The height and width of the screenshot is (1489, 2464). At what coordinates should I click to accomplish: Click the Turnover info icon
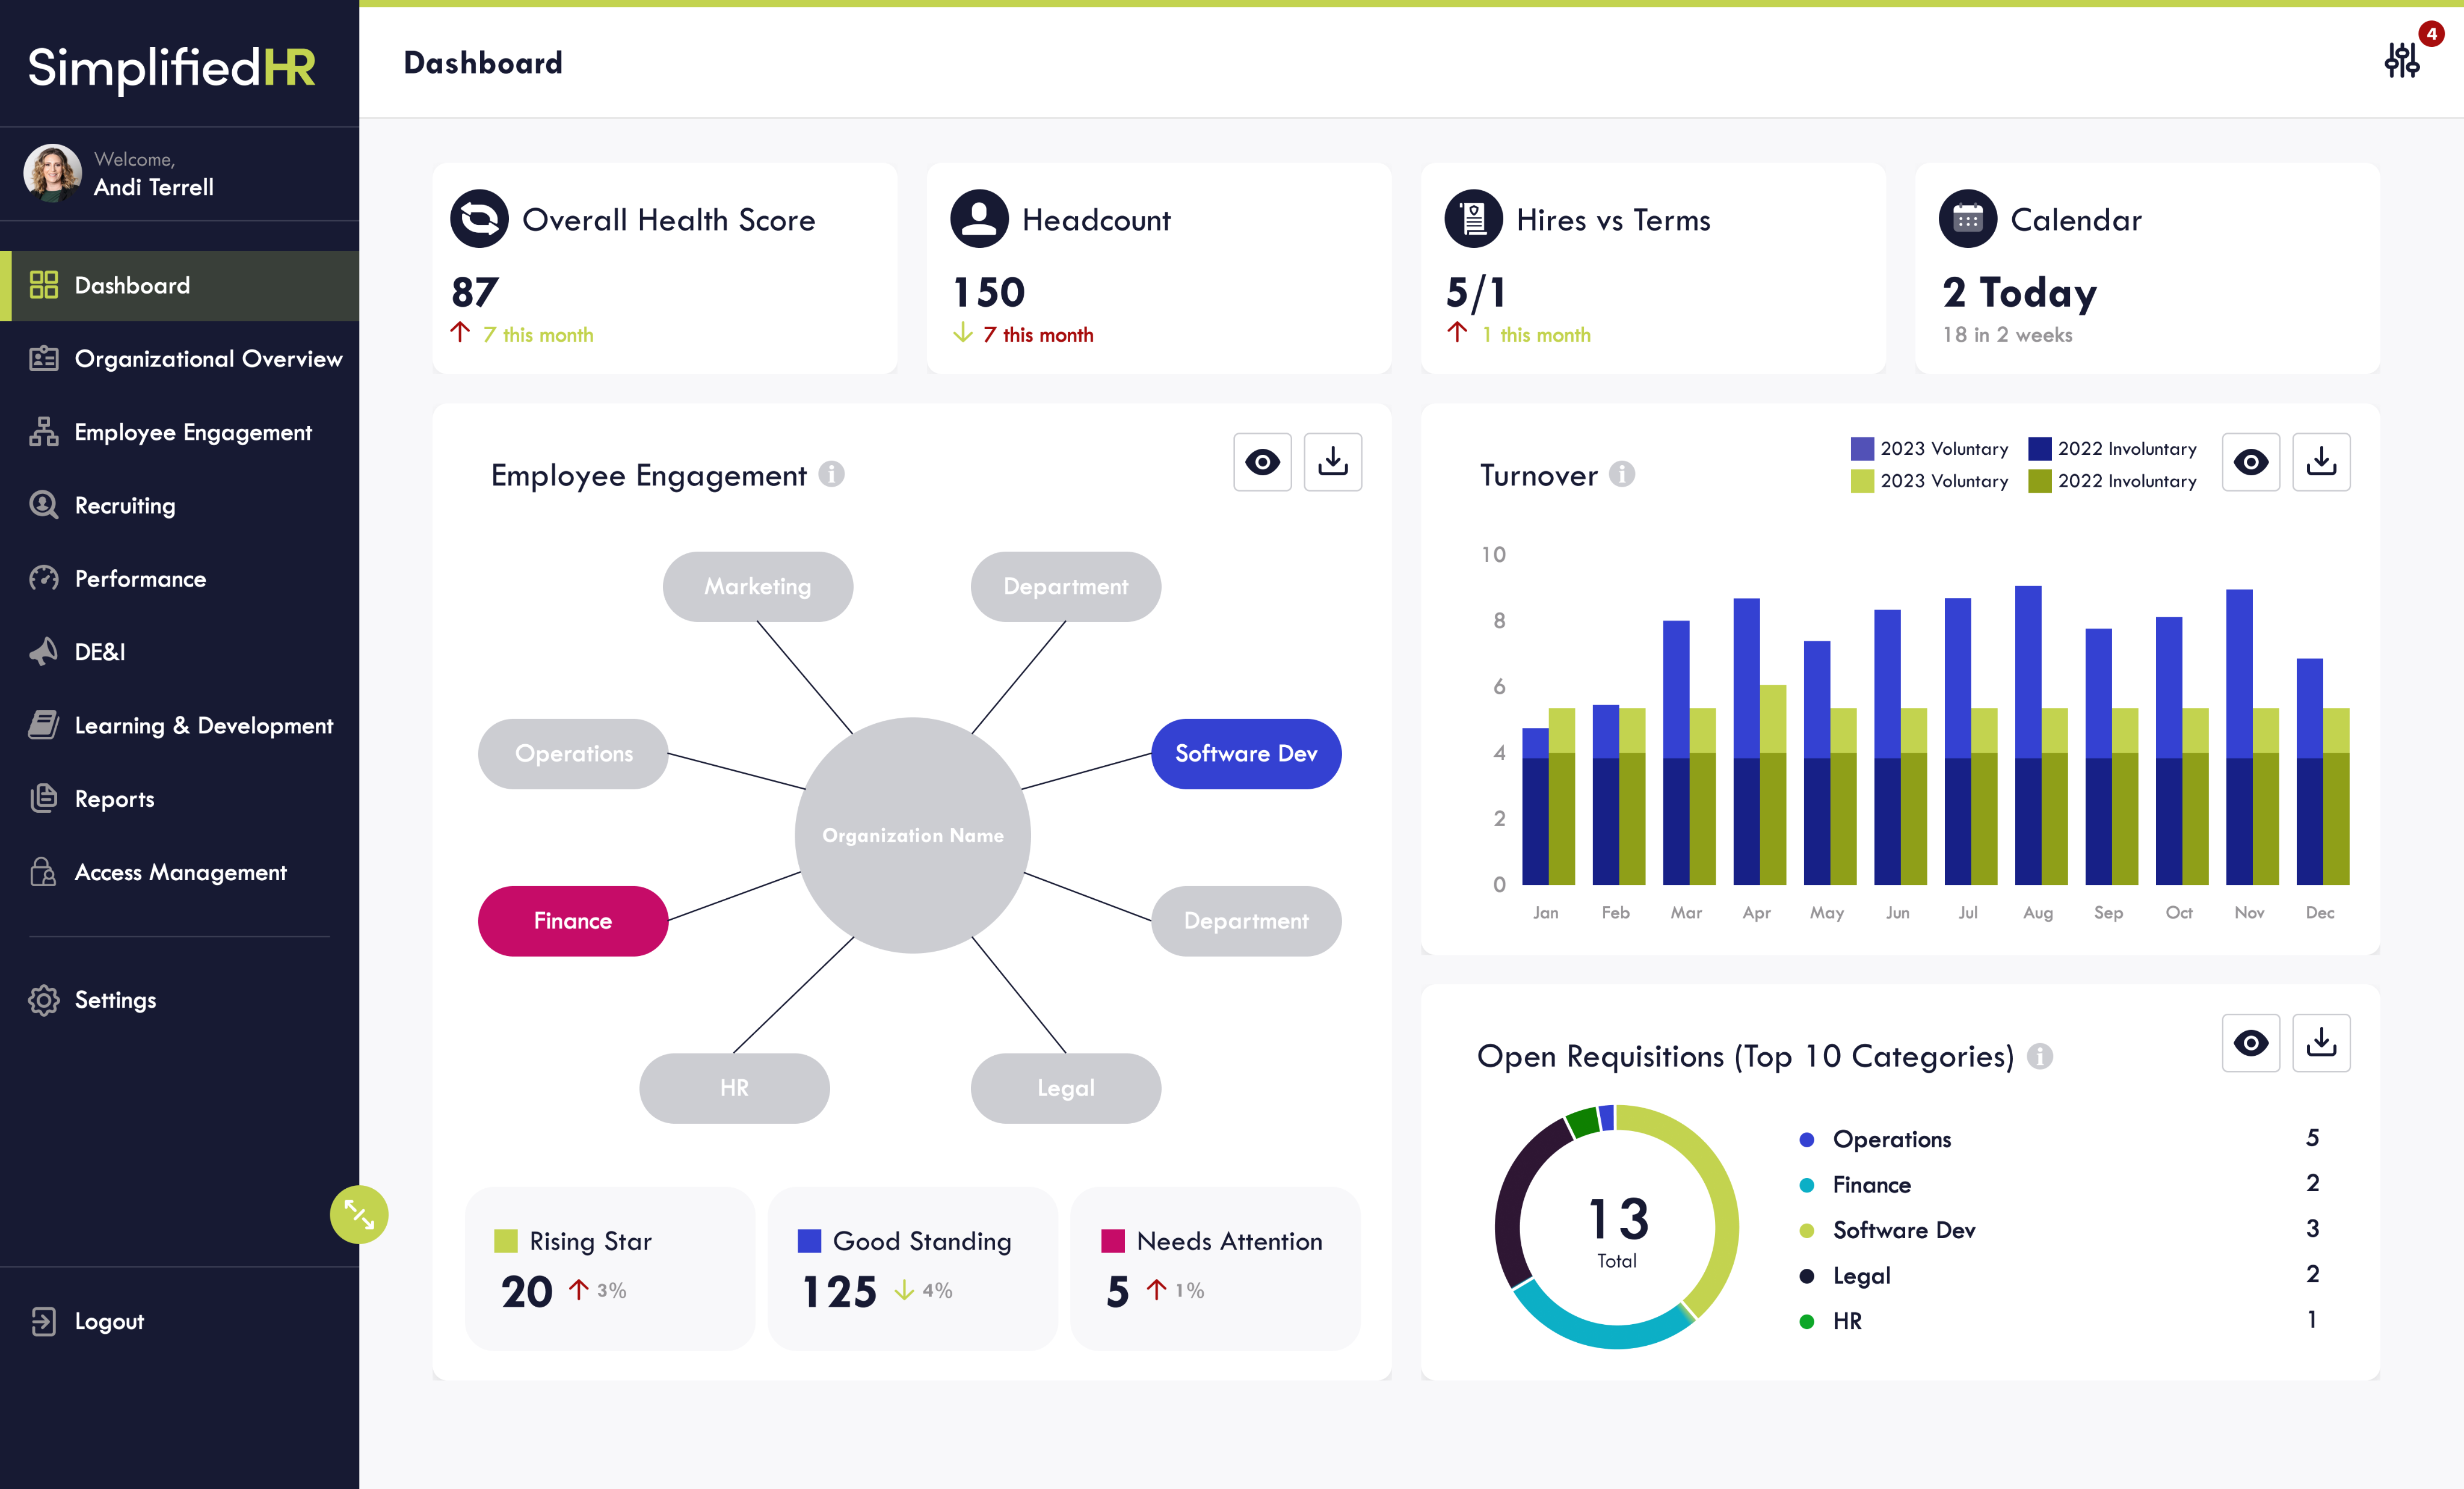tap(1622, 474)
